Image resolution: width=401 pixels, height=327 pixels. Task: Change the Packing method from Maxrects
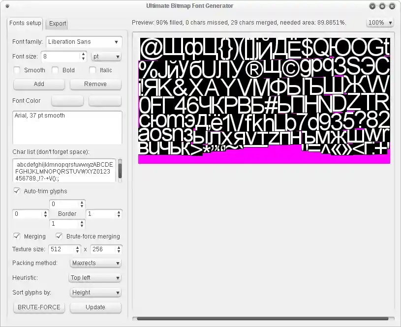click(x=95, y=263)
